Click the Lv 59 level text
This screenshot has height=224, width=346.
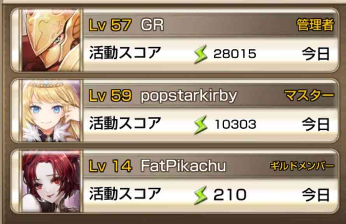110,96
